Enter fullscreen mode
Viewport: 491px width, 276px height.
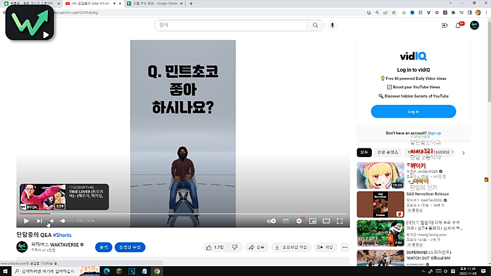(340, 221)
